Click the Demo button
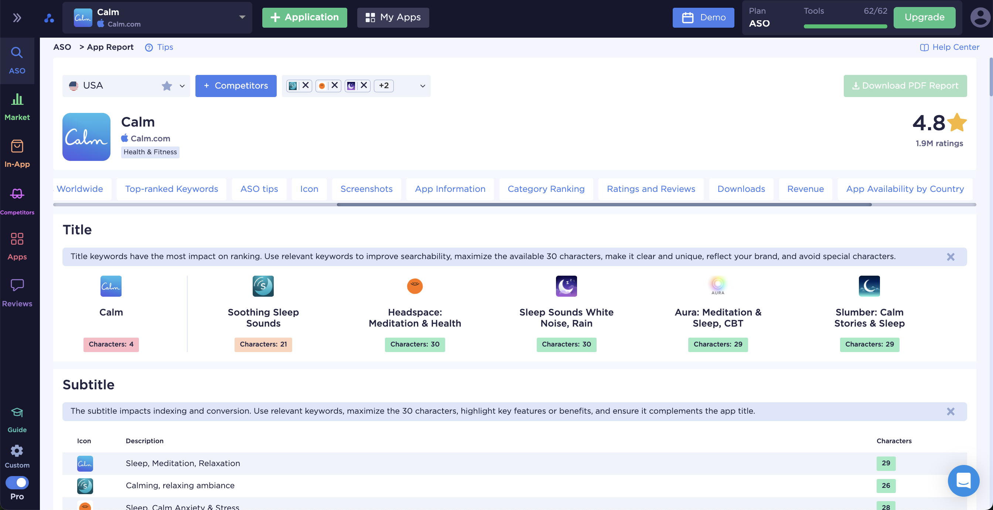This screenshot has width=993, height=510. 703,18
